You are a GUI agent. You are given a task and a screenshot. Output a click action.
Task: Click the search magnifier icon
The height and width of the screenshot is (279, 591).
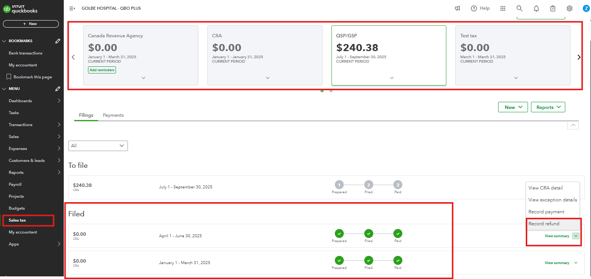click(519, 8)
